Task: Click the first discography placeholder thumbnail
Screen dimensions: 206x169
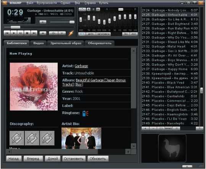Action: (x=17, y=138)
